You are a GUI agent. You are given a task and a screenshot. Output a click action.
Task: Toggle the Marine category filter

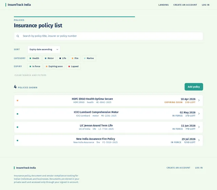[89, 58]
